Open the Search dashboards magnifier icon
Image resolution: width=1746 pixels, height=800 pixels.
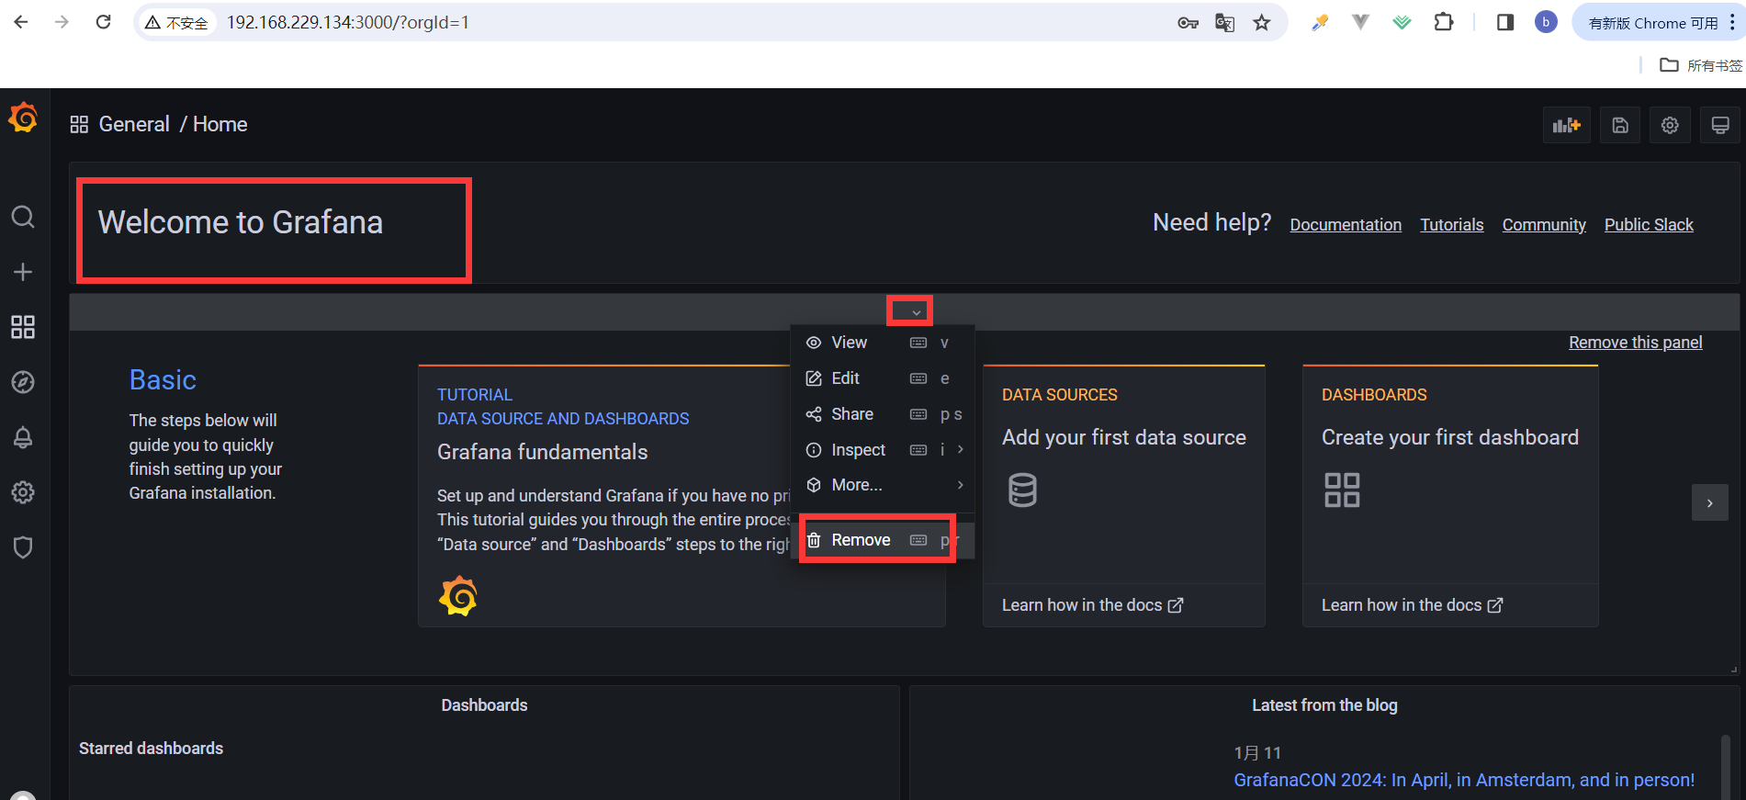click(23, 217)
